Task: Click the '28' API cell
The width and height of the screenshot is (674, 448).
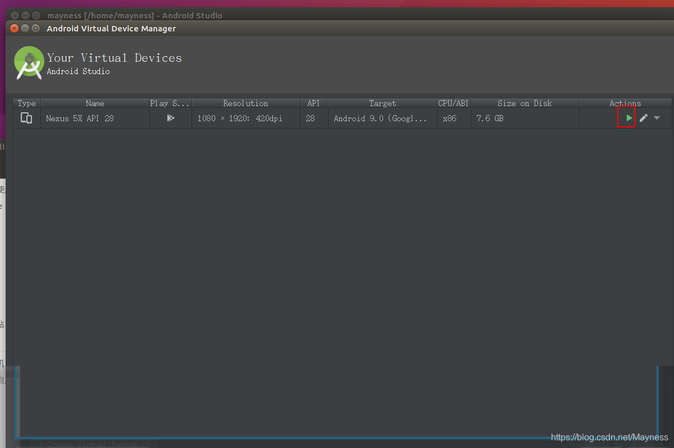Action: (x=313, y=118)
